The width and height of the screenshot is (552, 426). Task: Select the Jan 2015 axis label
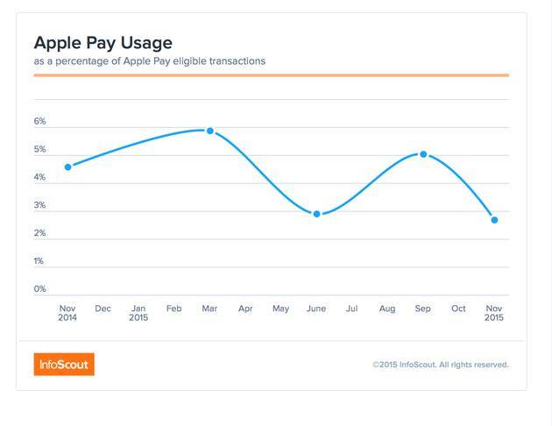(138, 313)
